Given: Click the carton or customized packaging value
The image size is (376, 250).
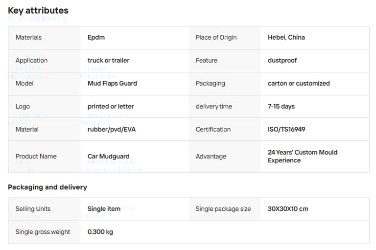Looking at the screenshot, I should pos(299,83).
